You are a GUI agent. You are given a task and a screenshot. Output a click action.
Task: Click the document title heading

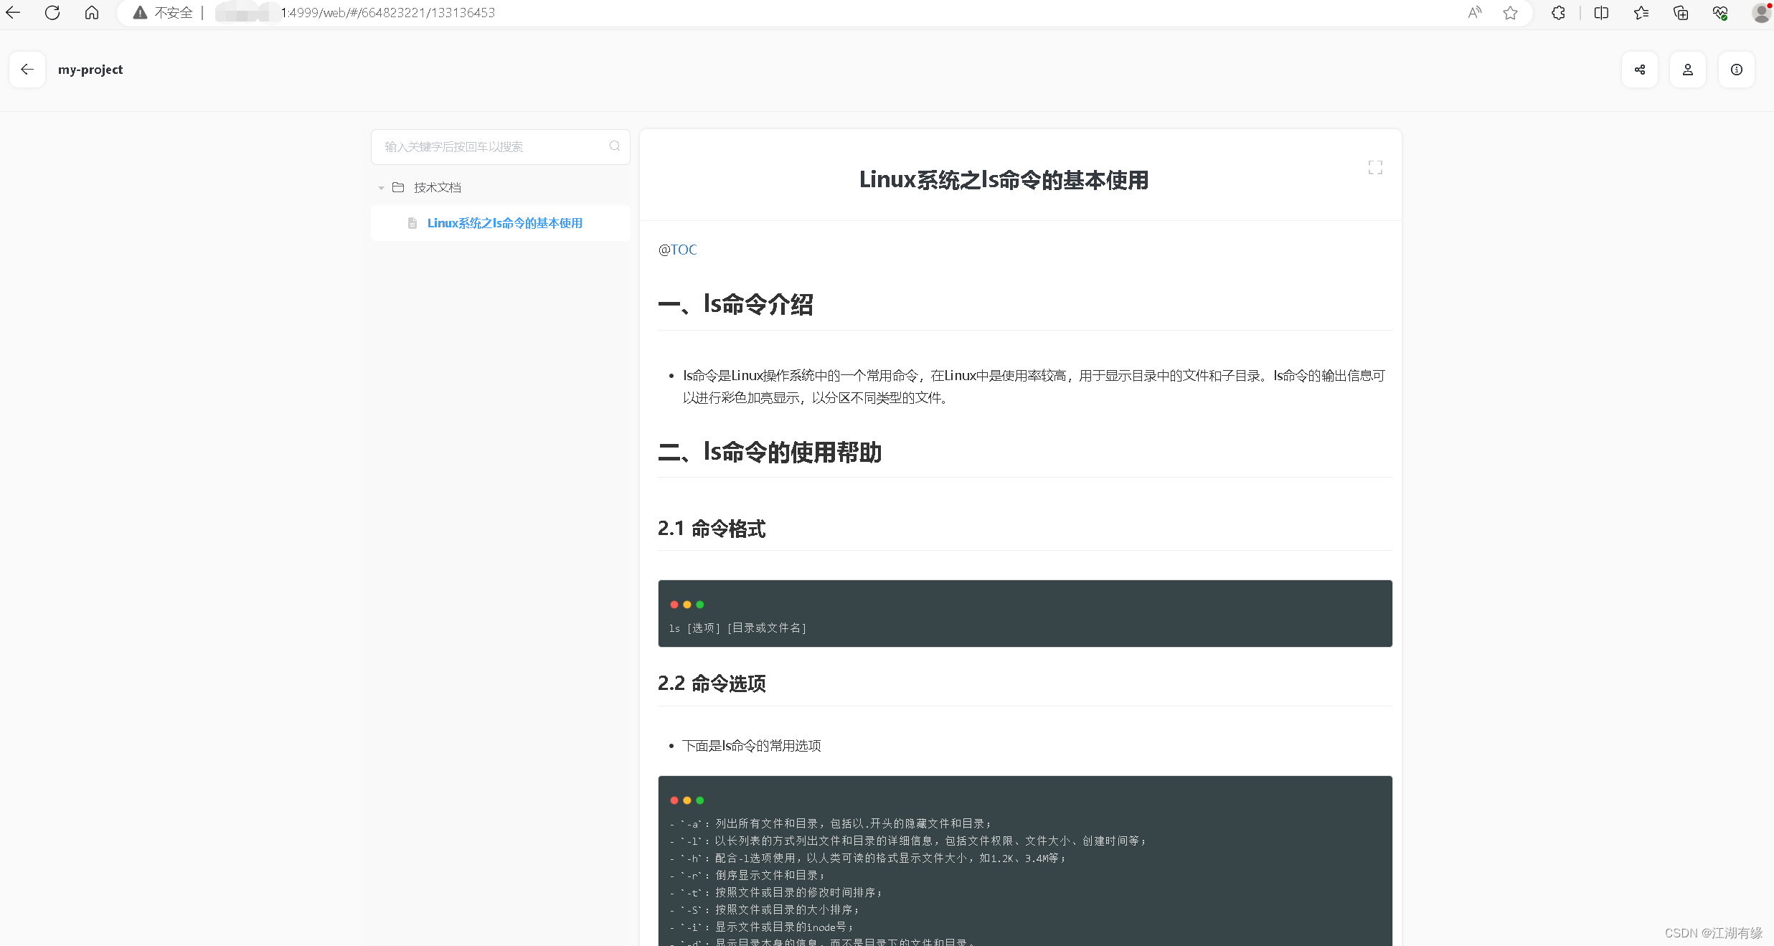coord(1004,180)
